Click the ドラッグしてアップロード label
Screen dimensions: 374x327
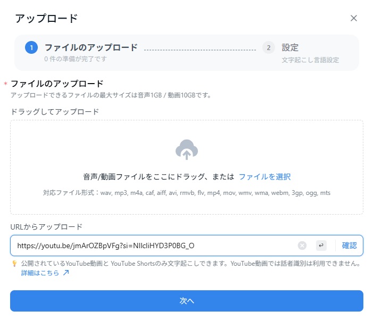pyautogui.click(x=54, y=111)
